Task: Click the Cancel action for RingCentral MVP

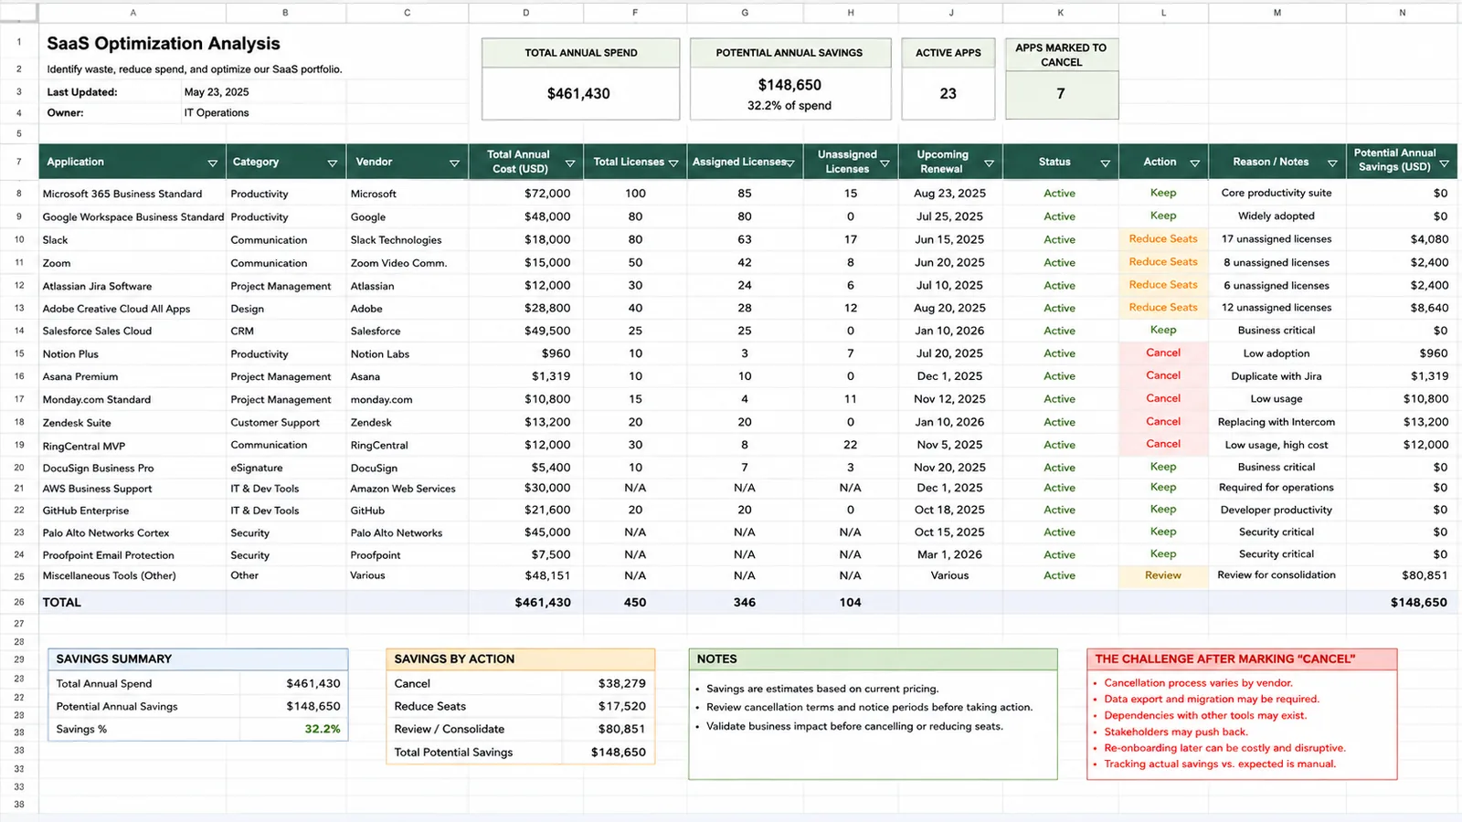Action: point(1163,444)
